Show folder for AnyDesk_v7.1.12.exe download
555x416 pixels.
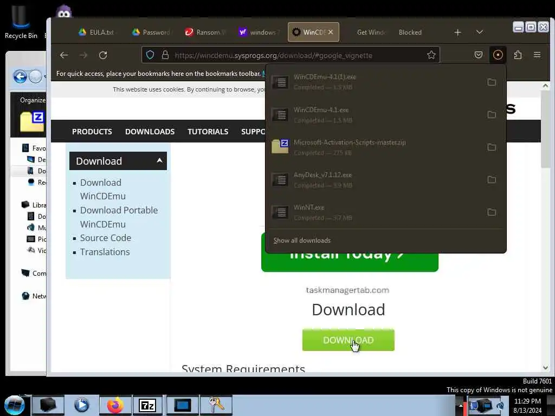pyautogui.click(x=491, y=180)
